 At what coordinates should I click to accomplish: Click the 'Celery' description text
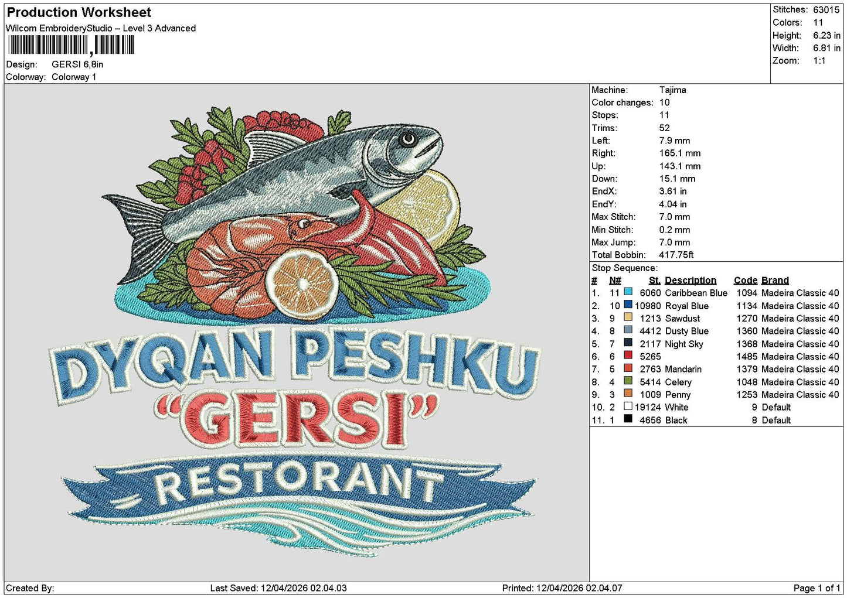(679, 382)
